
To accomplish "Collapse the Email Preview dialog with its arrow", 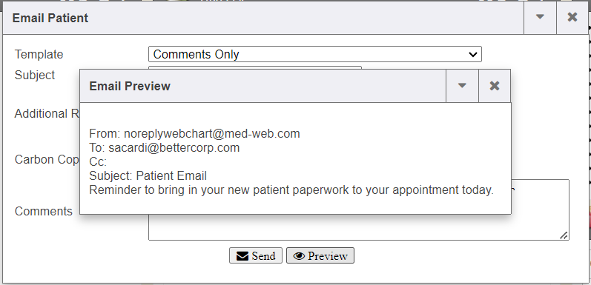I will click(x=462, y=86).
